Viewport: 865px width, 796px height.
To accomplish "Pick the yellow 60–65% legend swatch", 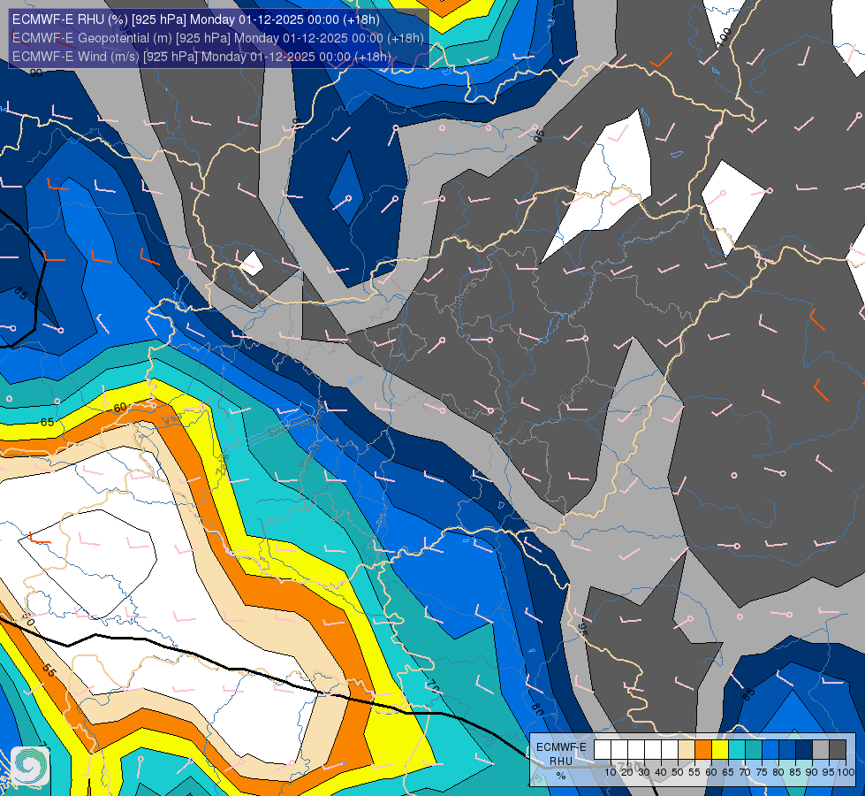I will coord(720,750).
